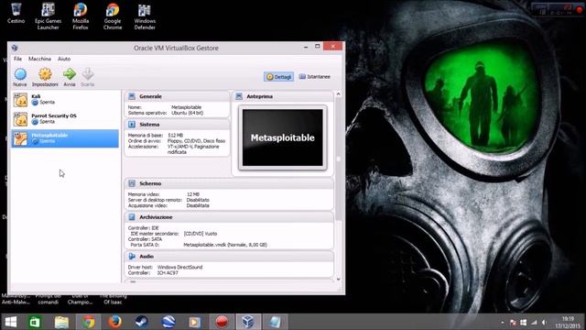
Task: Open the Schermo section header
Action: point(229,183)
